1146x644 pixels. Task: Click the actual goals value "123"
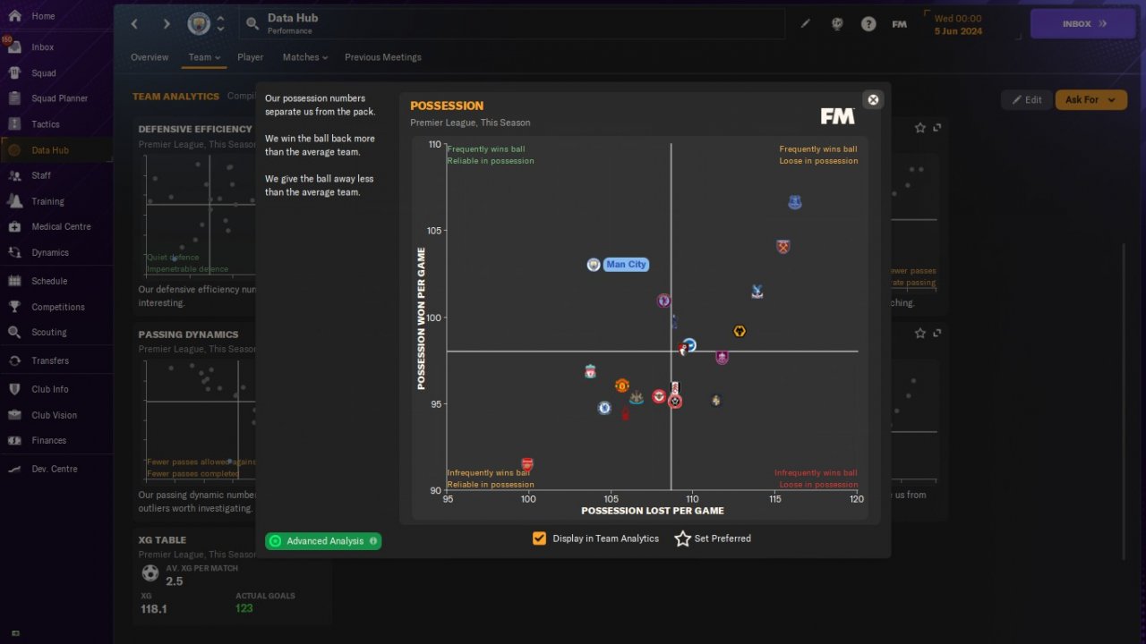244,608
